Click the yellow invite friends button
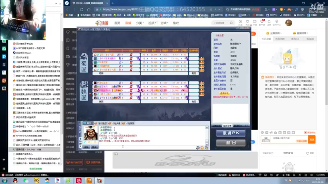The image size is (328, 184). (x=224, y=93)
